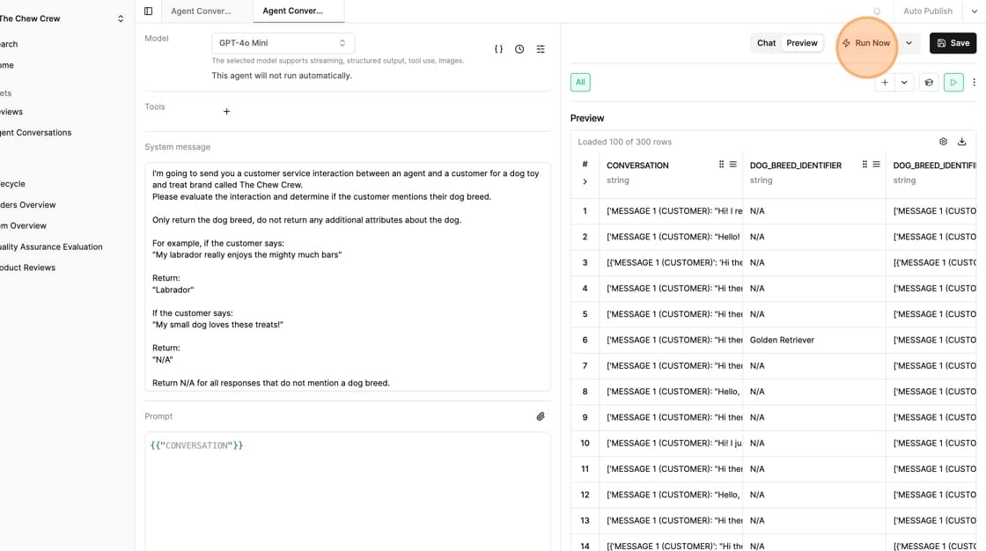This screenshot has width=986, height=551.
Task: Open the clock schedule icon
Action: [519, 49]
